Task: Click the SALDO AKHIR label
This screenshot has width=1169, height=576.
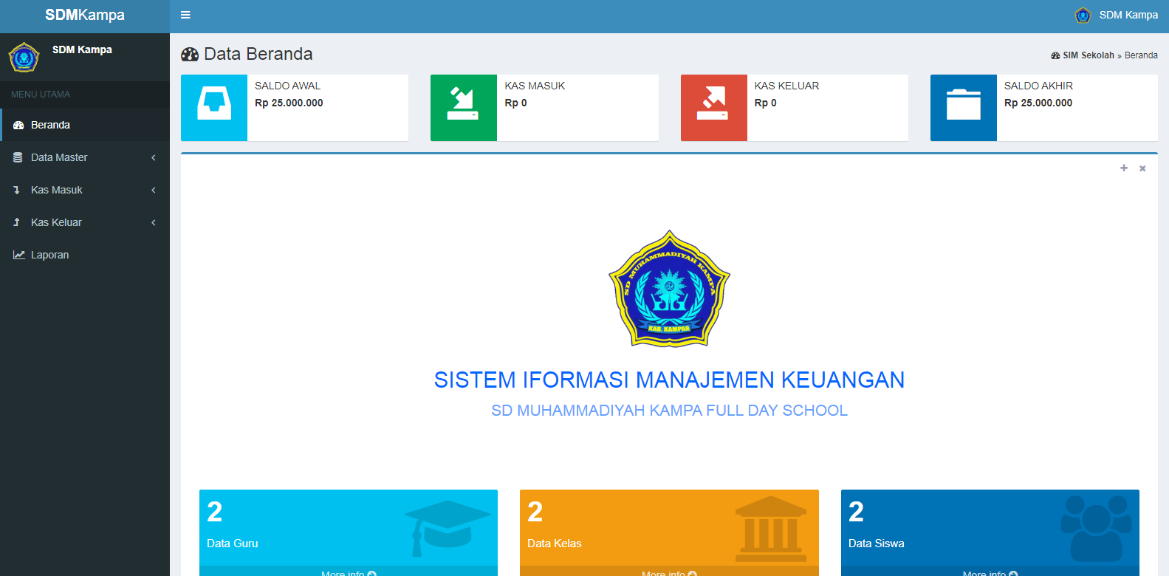Action: [1038, 86]
